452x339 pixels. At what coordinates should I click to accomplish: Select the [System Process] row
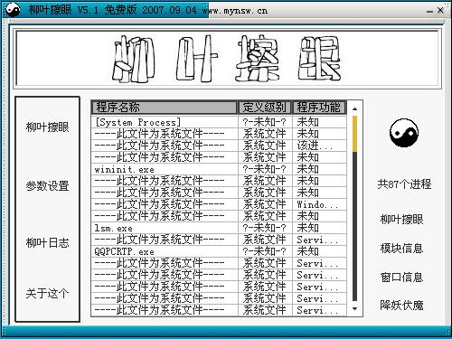[219, 122]
